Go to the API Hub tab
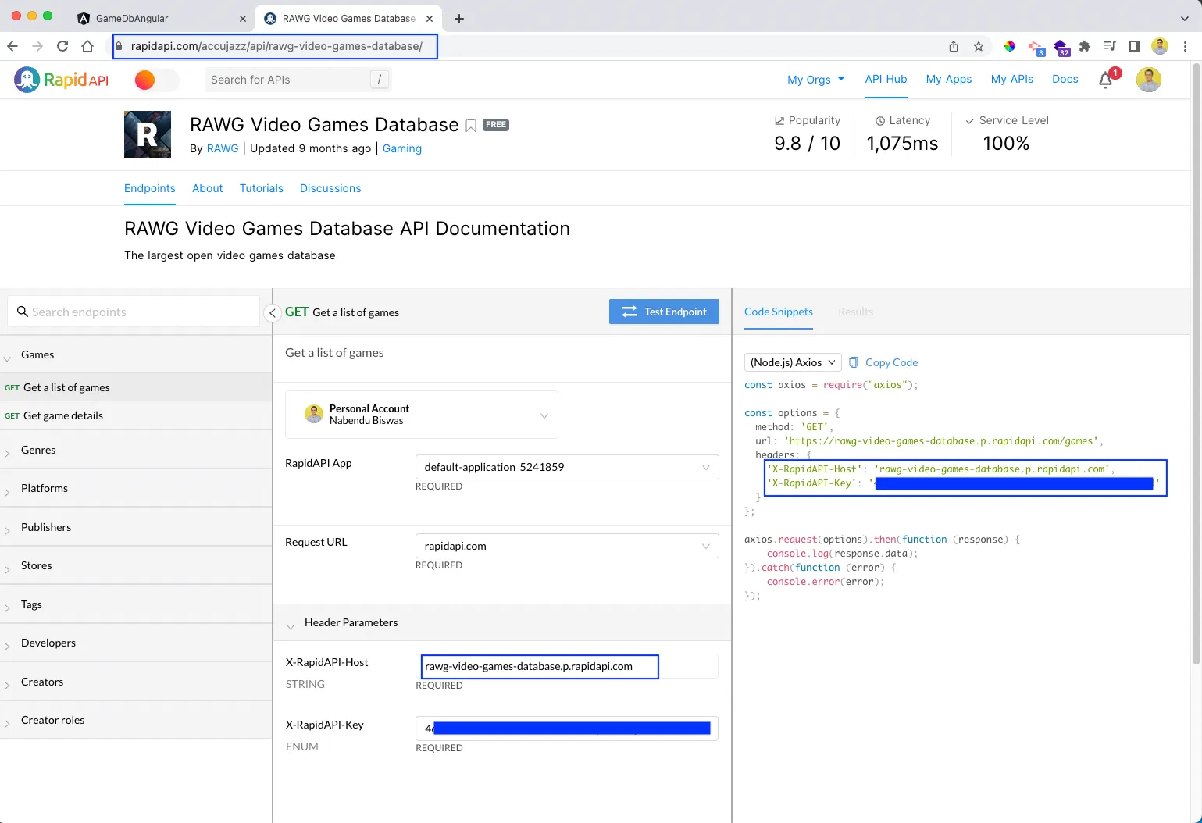Image resolution: width=1202 pixels, height=823 pixels. pos(886,80)
